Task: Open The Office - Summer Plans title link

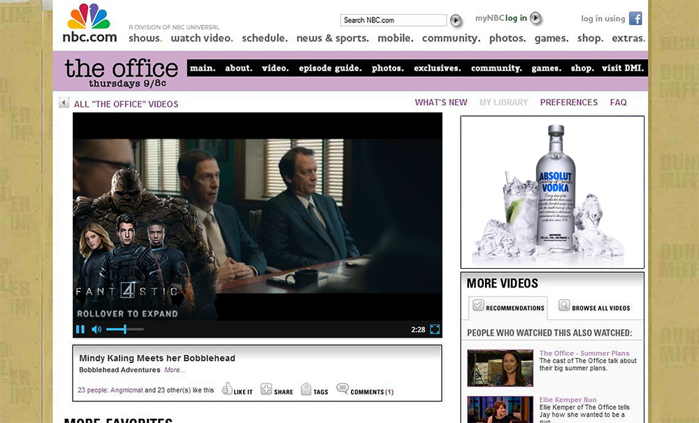Action: [x=584, y=353]
